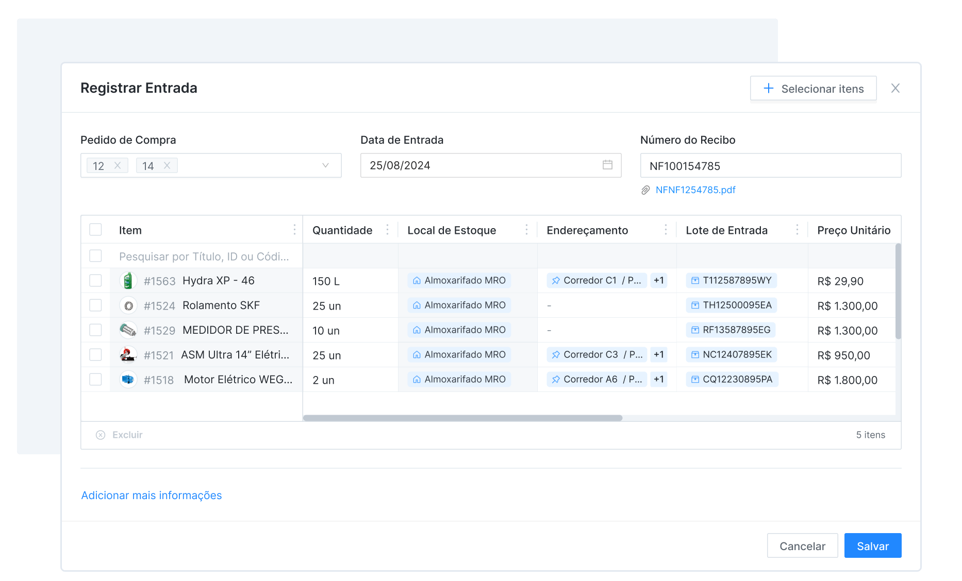The height and width of the screenshot is (581, 962).
Task: Expand the +1 addresses on Hydra XP row
Action: coord(658,280)
